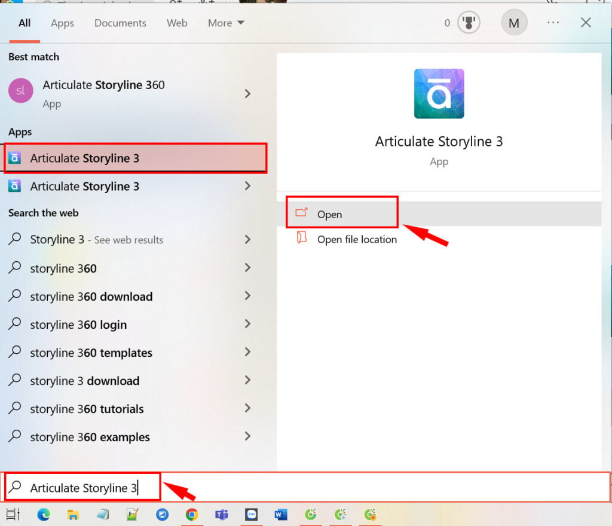Click the magnifier icon beside 'storyline 360 login'
The height and width of the screenshot is (526, 612).
pyautogui.click(x=15, y=324)
